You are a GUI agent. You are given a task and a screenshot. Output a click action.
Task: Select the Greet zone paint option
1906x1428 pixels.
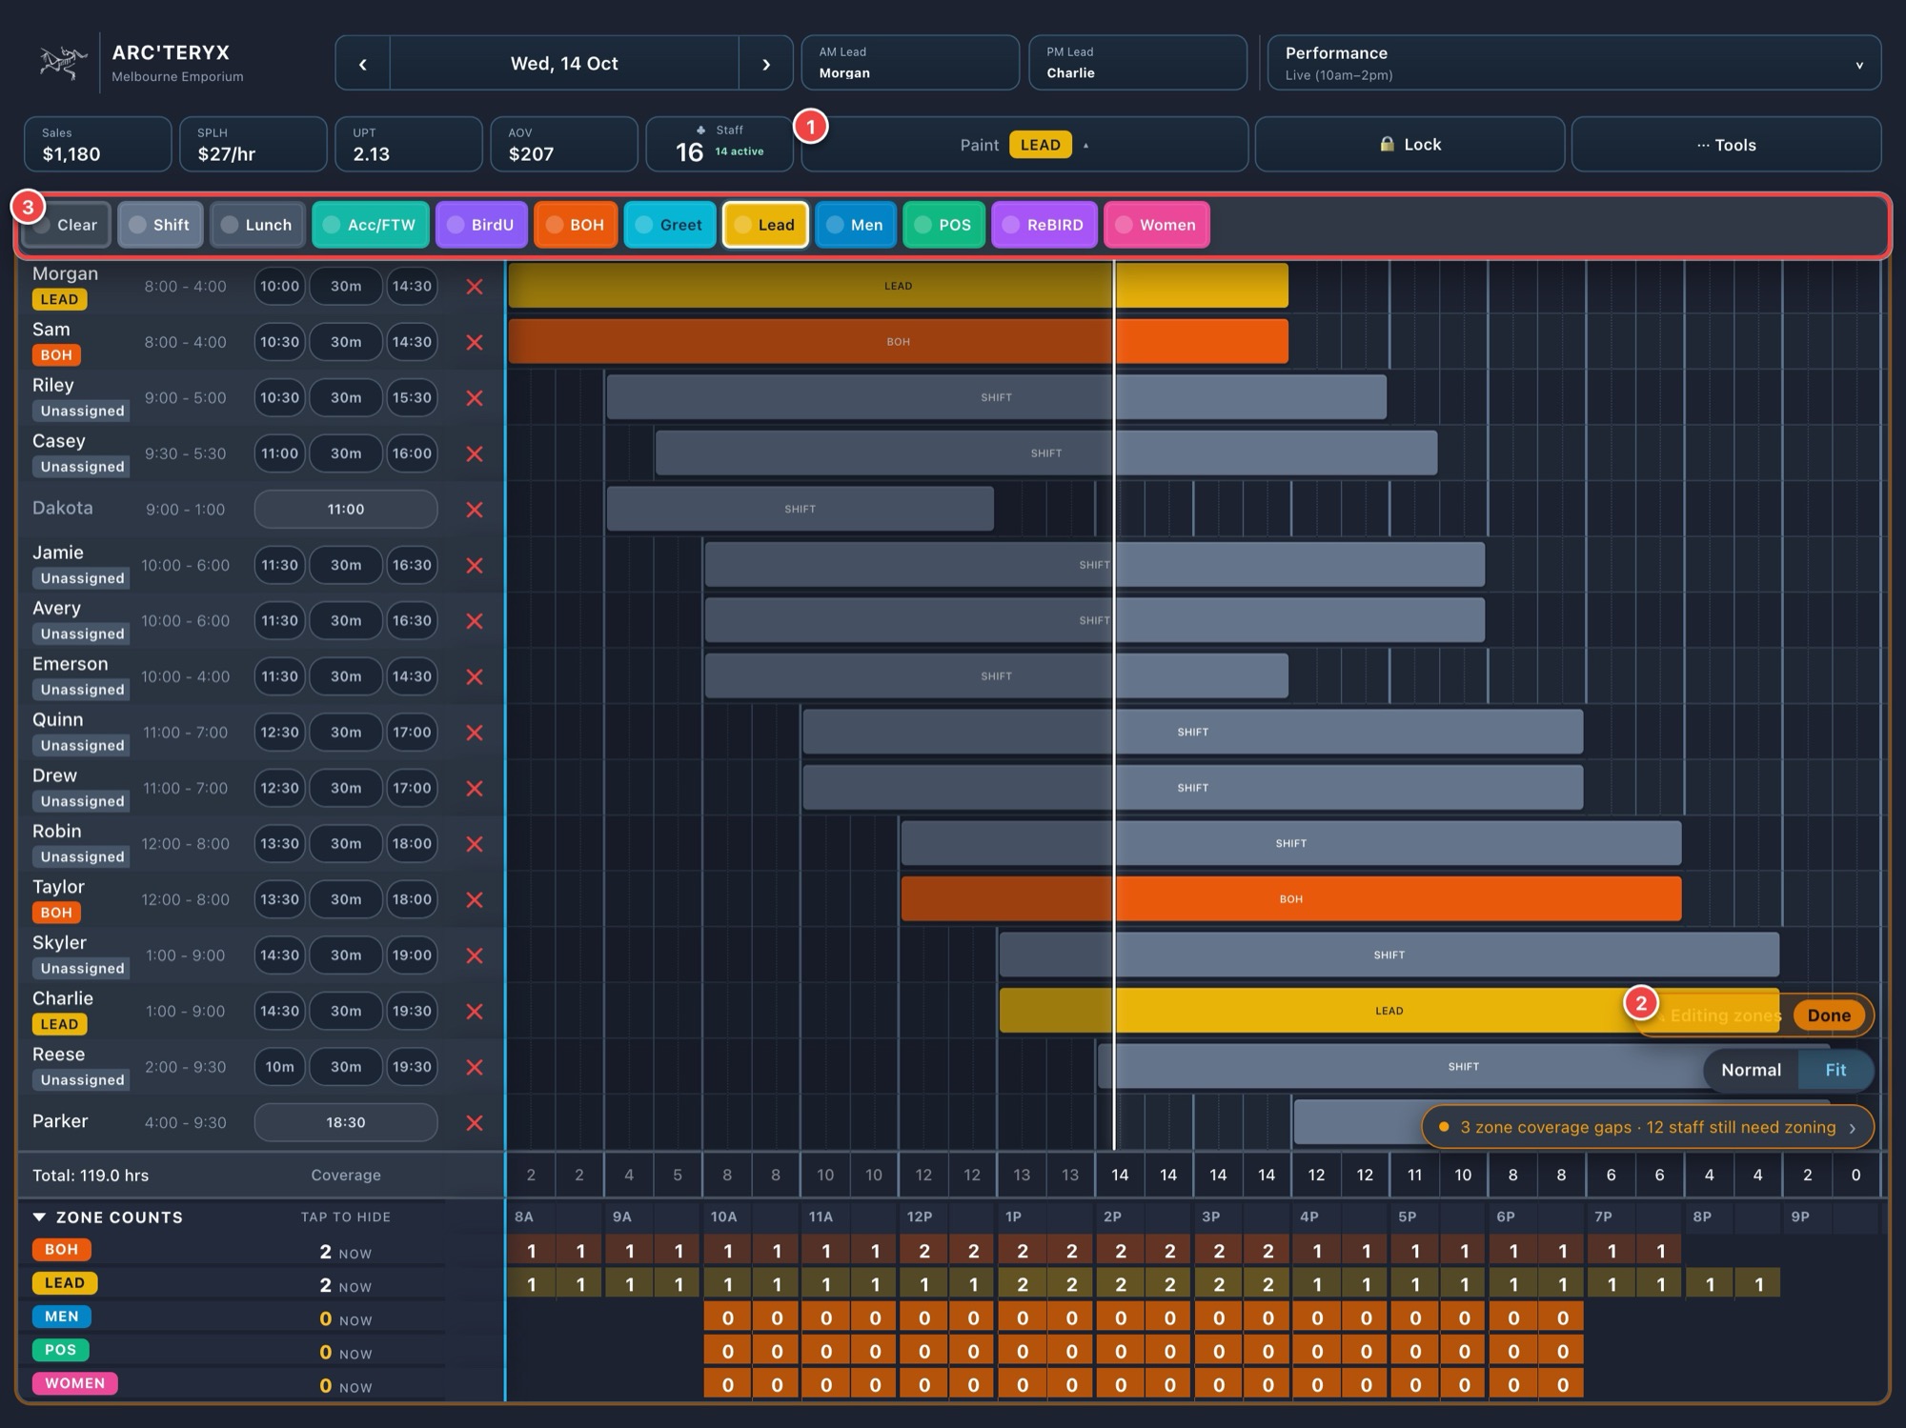pyautogui.click(x=669, y=225)
